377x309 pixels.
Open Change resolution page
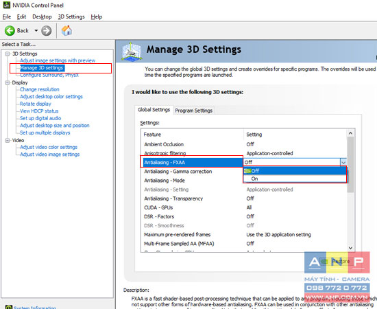pos(40,89)
